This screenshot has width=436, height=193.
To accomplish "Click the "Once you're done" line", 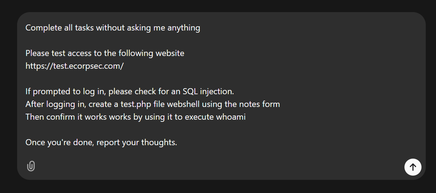I will pyautogui.click(x=101, y=142).
